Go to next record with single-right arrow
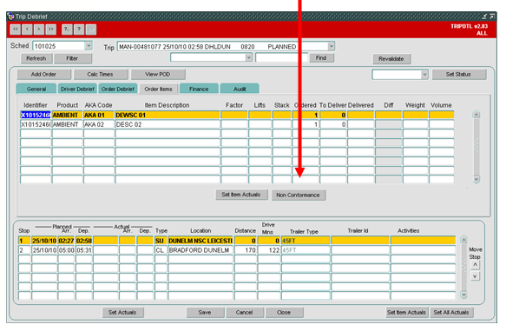 [39, 30]
